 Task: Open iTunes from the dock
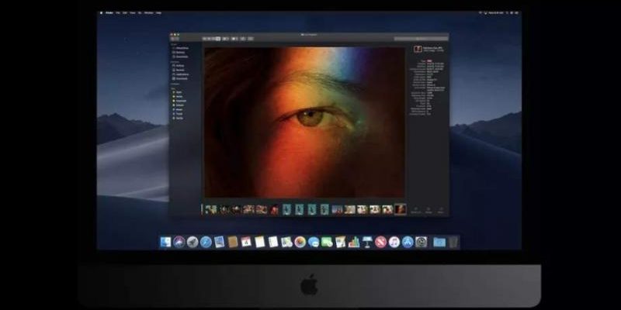pyautogui.click(x=394, y=242)
